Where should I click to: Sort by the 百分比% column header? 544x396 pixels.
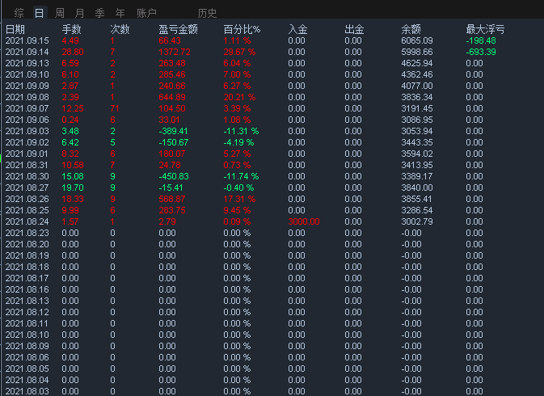coord(242,29)
